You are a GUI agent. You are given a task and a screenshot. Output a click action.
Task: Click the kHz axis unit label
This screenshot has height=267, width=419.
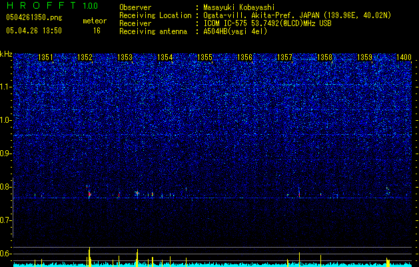click(x=6, y=54)
